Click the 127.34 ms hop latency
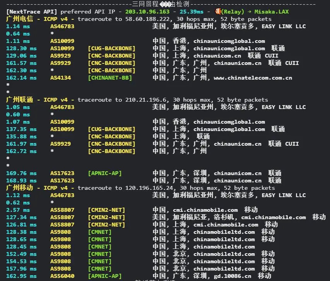This screenshot has height=281, width=330. tap(21, 217)
